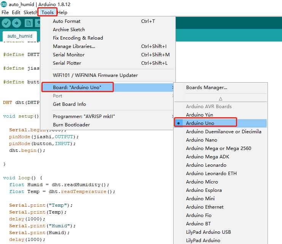
Task: Select Burn Bootloader
Action: pyautogui.click(x=71, y=124)
